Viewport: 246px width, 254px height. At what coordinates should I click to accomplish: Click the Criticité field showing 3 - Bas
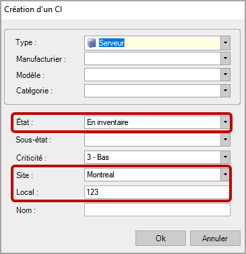tap(152, 157)
